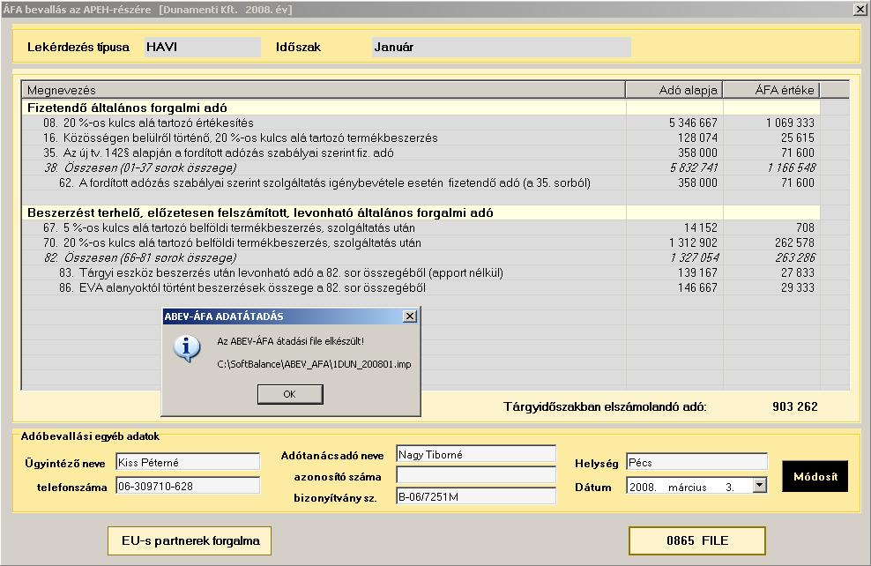Image resolution: width=871 pixels, height=566 pixels.
Task: Select the telefonszáma field
Action: [x=188, y=486]
